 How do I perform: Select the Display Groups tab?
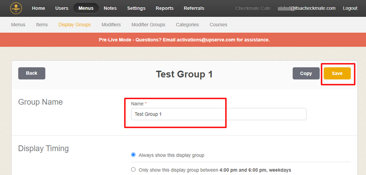tap(74, 25)
